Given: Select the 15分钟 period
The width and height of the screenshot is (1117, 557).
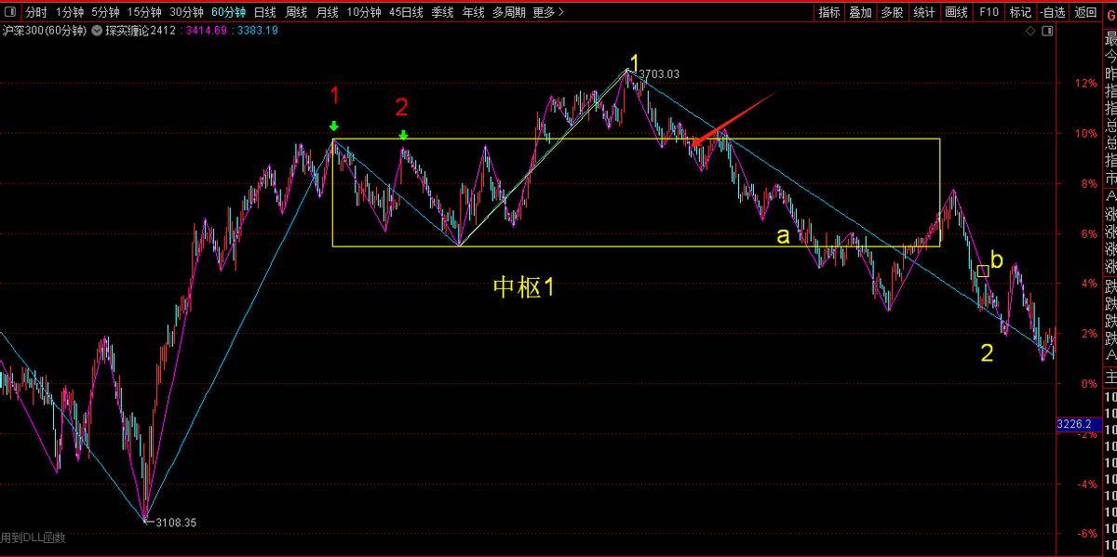Looking at the screenshot, I should pyautogui.click(x=144, y=12).
